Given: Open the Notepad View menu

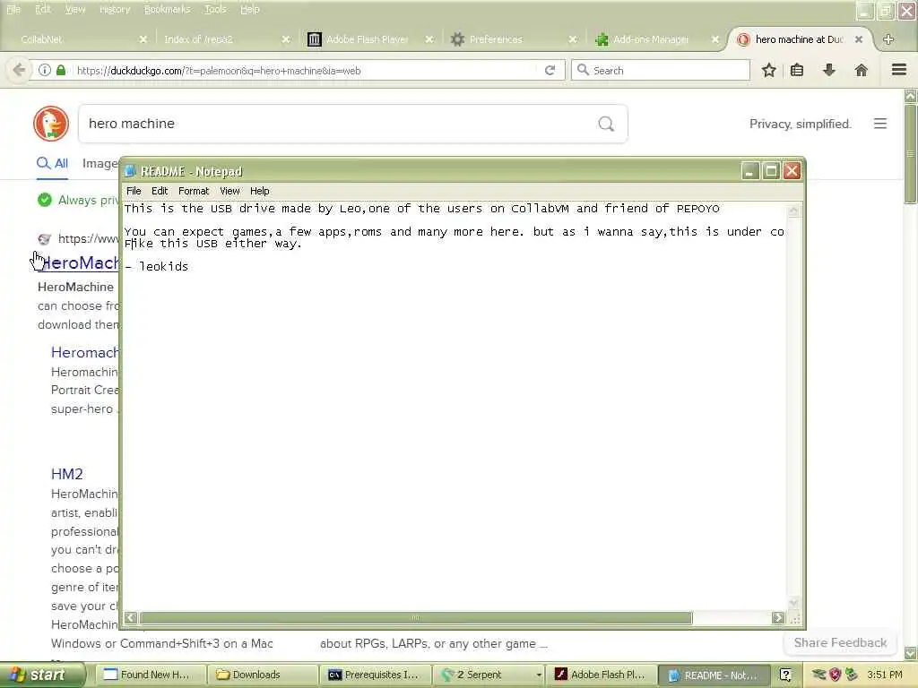Looking at the screenshot, I should coord(229,191).
